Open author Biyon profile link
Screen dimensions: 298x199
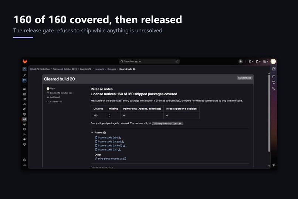53,89
